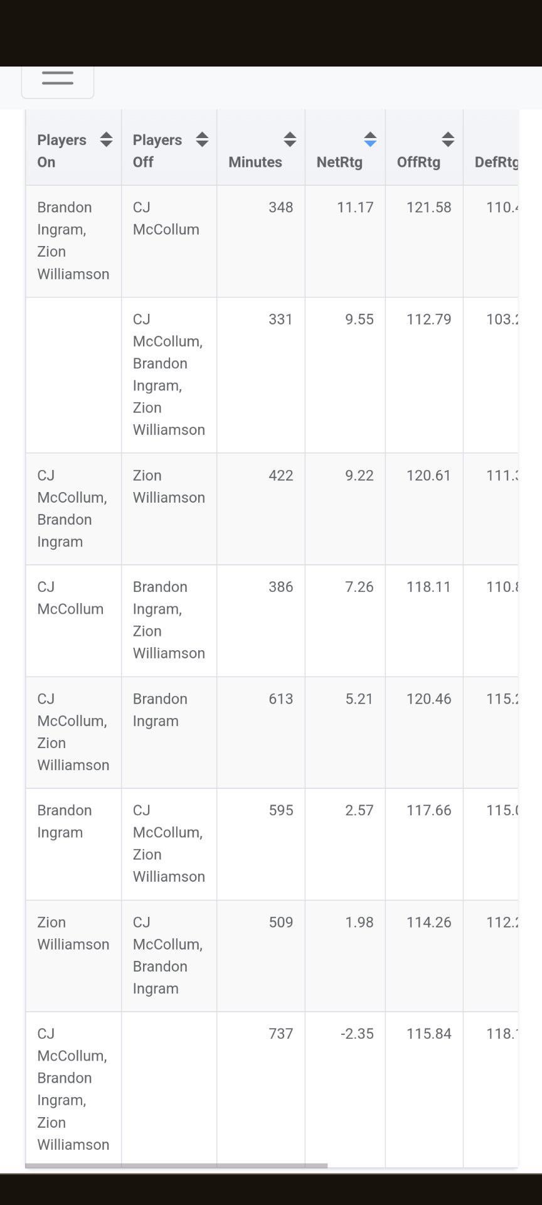Click the 613 minutes cell
Image resolution: width=542 pixels, height=1205 pixels.
pyautogui.click(x=261, y=732)
